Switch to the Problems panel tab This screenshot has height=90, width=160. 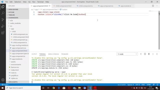pos(65,54)
